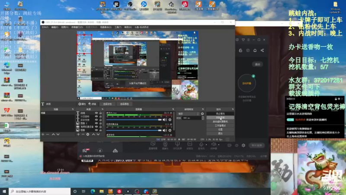Viewport: 346px width, 195px height.
Task: Toggle visibility eye of the 视频采集设备 source
Action: coord(96,127)
